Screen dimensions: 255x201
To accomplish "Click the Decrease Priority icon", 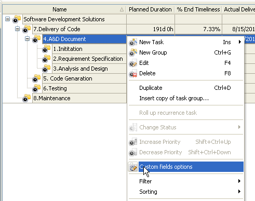I will pos(133,152).
